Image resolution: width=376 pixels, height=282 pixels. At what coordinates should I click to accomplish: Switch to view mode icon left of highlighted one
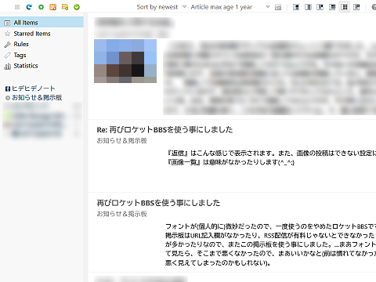[332, 7]
